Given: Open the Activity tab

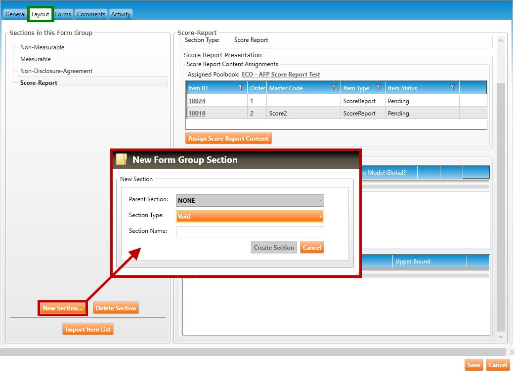Looking at the screenshot, I should (x=121, y=14).
